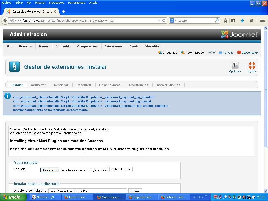Viewport: 268px width, 201px height.
Task: Open the Marcadores browser menu
Action: pyautogui.click(x=57, y=3)
